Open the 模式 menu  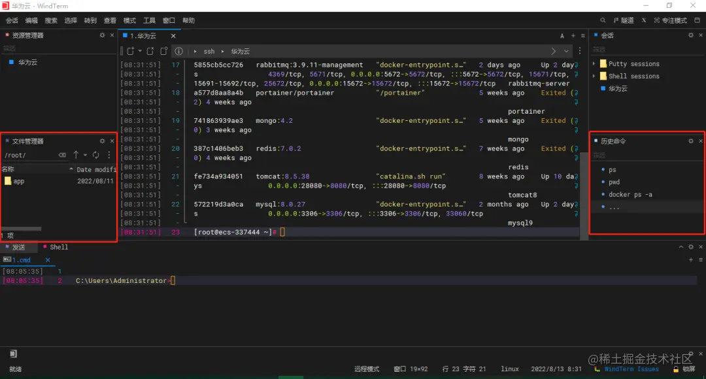129,20
